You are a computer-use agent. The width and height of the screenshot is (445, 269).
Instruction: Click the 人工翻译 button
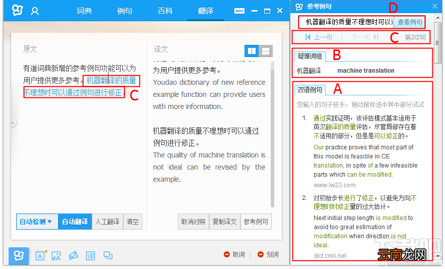pyautogui.click(x=107, y=222)
